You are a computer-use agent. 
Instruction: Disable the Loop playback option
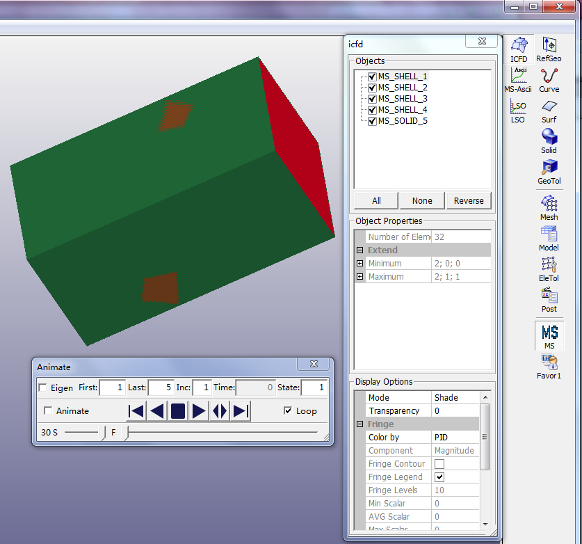[290, 411]
